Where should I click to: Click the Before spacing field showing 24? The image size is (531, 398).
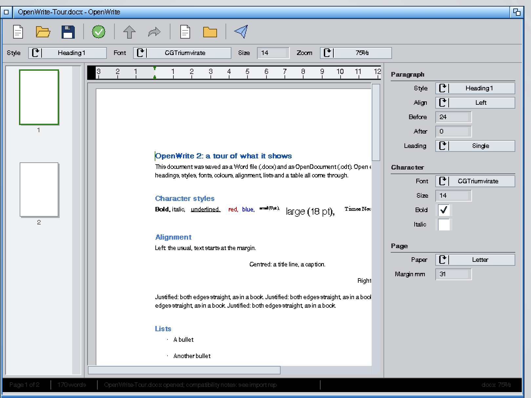(x=454, y=117)
